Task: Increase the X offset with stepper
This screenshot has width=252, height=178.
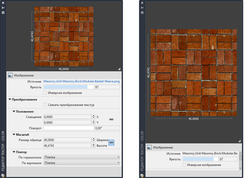Action: pyautogui.click(x=94, y=116)
